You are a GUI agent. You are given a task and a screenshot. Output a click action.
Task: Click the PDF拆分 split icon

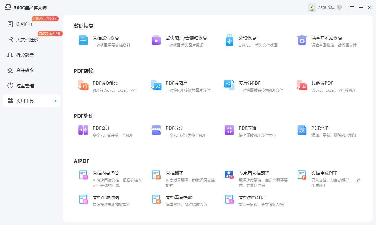click(156, 130)
